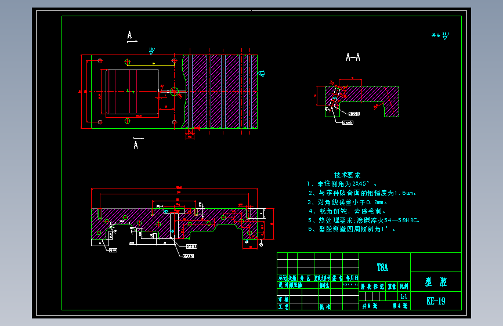Image resolution: width=503 pixels, height=326 pixels.
Task: Click the "签名" header cell
Action: (x=337, y=278)
